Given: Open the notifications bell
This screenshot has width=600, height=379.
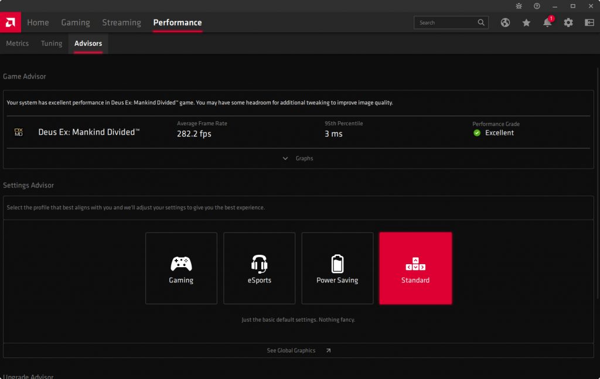Looking at the screenshot, I should click(x=547, y=23).
